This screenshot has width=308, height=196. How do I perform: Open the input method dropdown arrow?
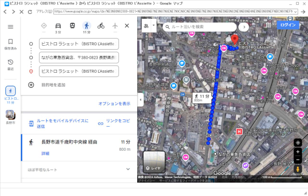(154, 26)
